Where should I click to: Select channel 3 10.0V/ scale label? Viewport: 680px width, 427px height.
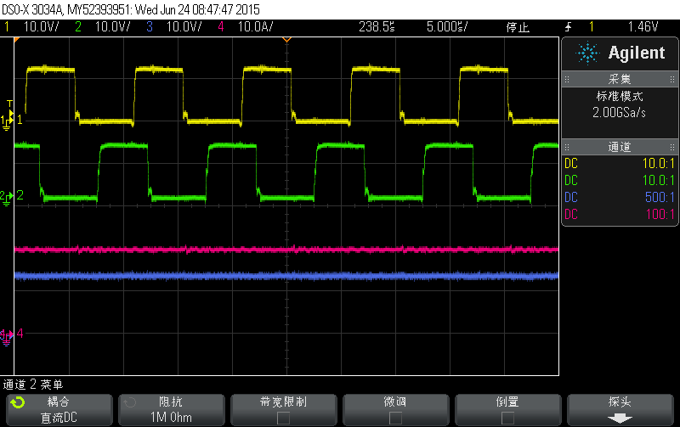click(184, 27)
